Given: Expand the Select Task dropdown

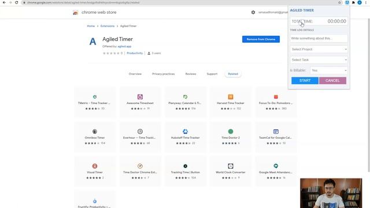Looking at the screenshot, I should [x=319, y=60].
